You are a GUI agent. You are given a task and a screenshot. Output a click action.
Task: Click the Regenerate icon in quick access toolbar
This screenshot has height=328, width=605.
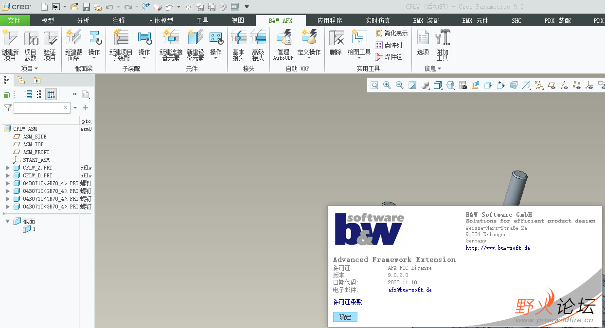click(146, 7)
